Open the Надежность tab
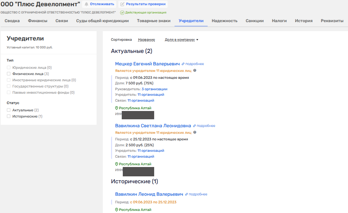 [225, 21]
